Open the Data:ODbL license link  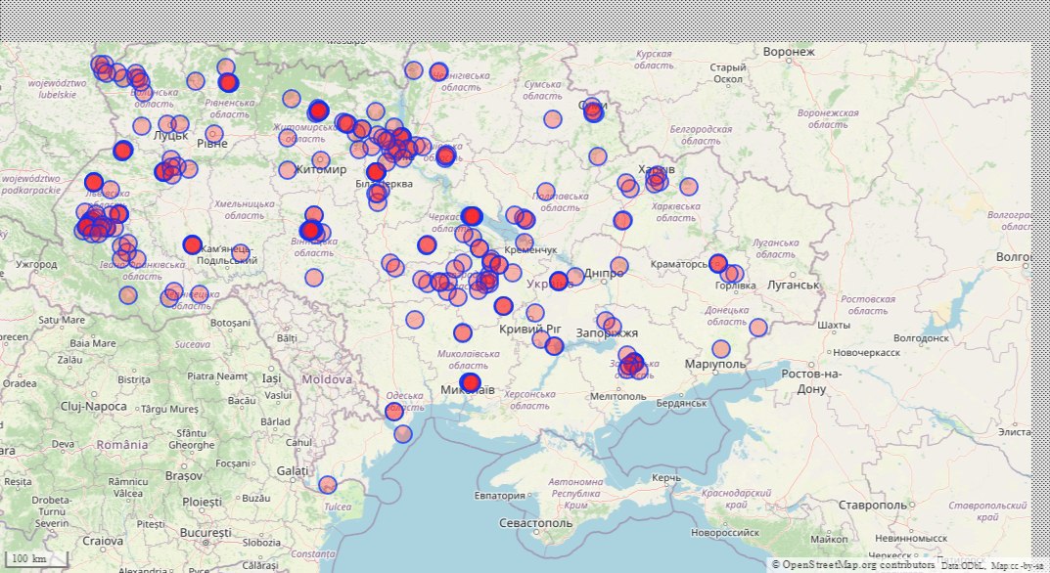click(x=963, y=566)
